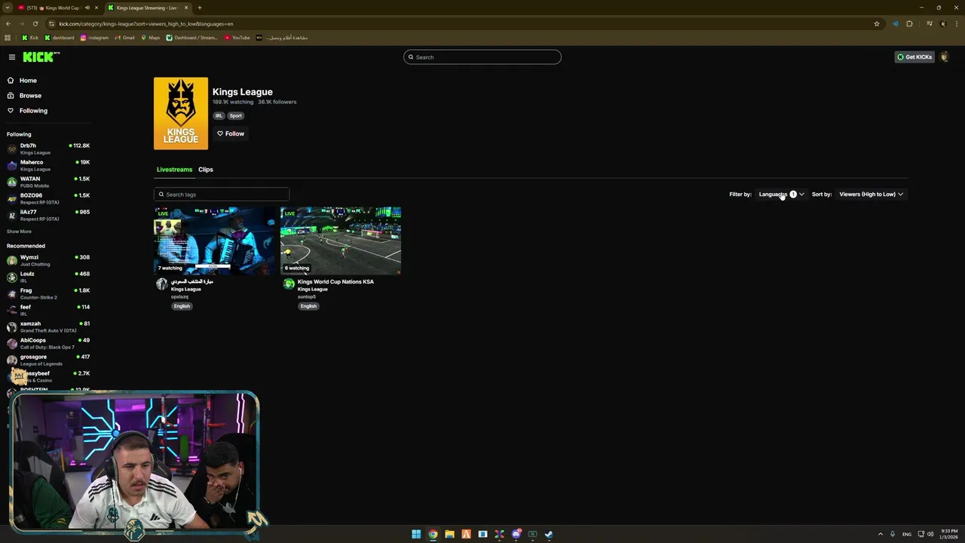Click the suntop5 streamer avatar

point(288,284)
